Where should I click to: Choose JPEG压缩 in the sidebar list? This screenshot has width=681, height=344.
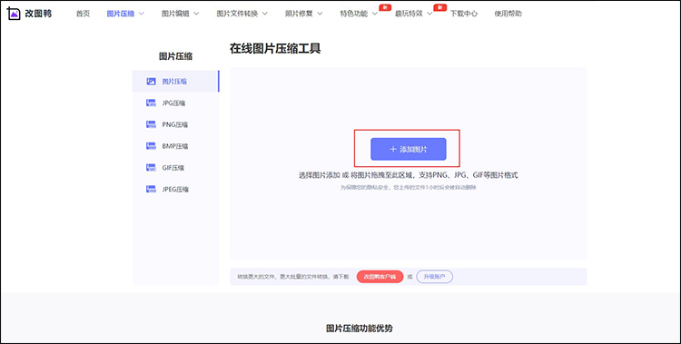(175, 189)
